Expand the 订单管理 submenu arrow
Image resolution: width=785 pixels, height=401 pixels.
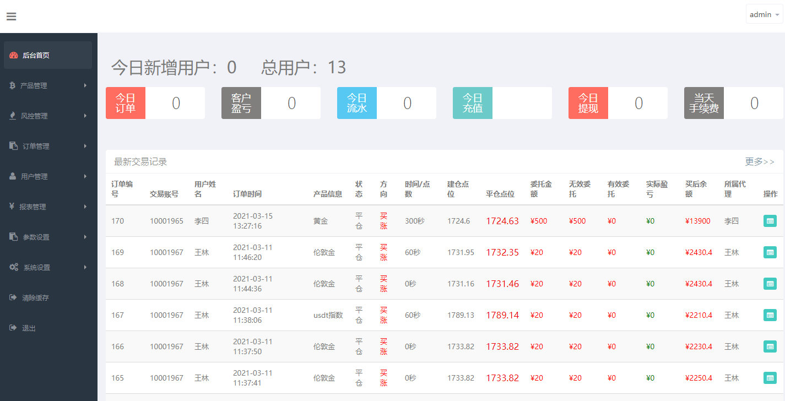(85, 146)
